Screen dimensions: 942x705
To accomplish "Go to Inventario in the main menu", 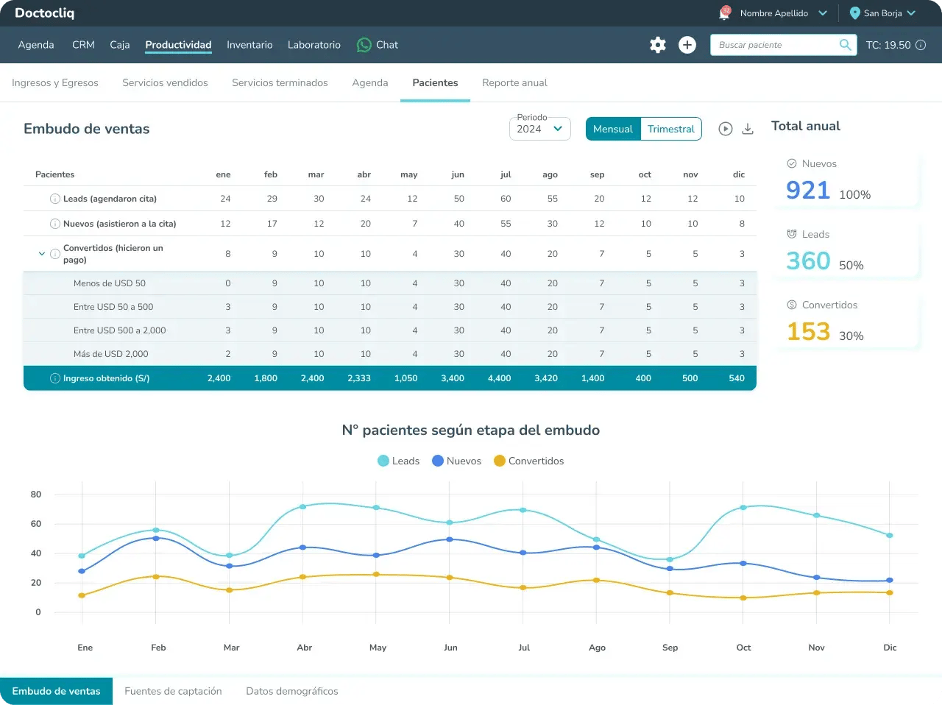I will (249, 45).
